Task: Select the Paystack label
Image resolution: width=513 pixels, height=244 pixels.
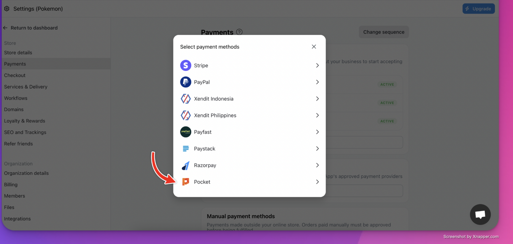Action: tap(205, 149)
